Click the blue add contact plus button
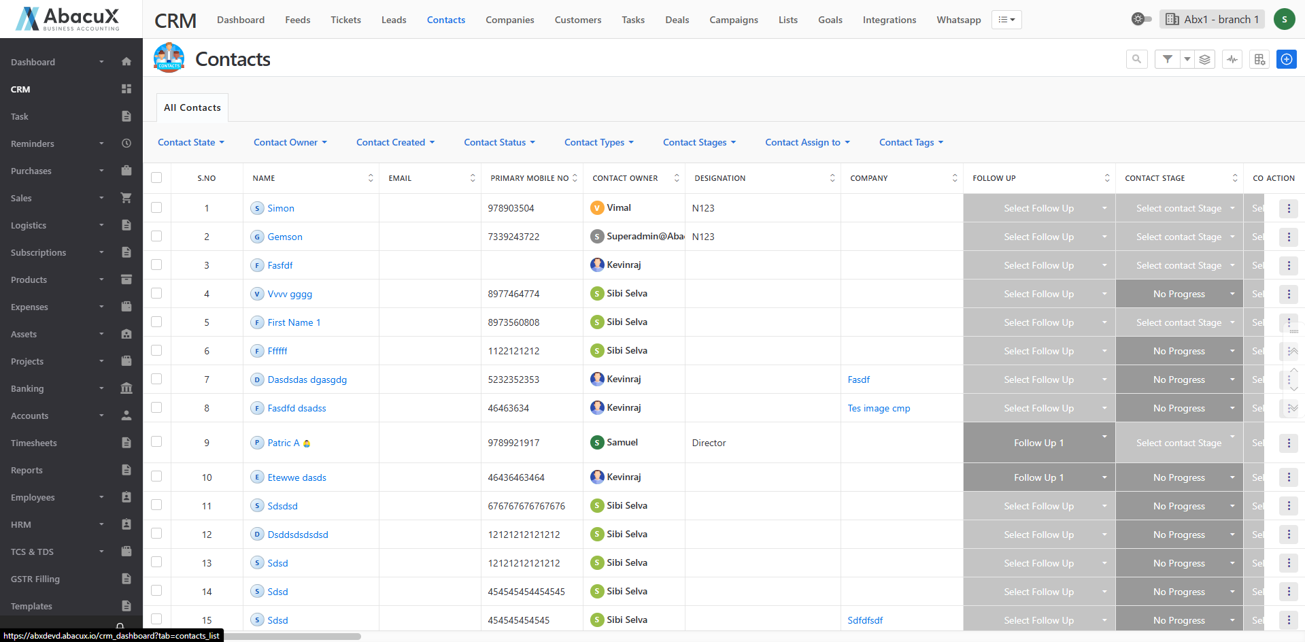Image resolution: width=1305 pixels, height=642 pixels. pos(1286,59)
